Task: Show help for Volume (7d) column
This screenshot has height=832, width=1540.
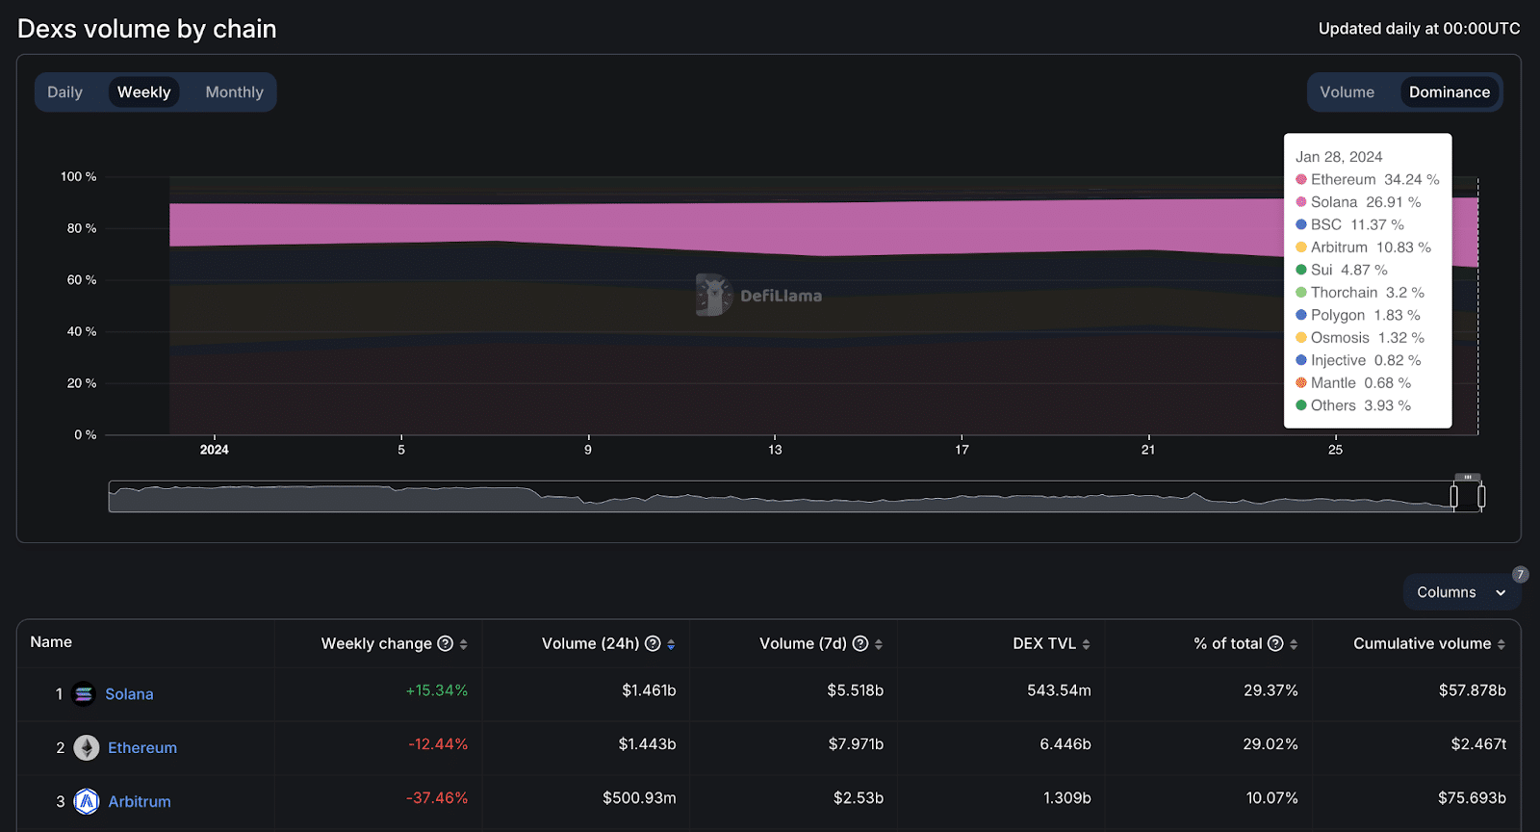Action: (860, 643)
